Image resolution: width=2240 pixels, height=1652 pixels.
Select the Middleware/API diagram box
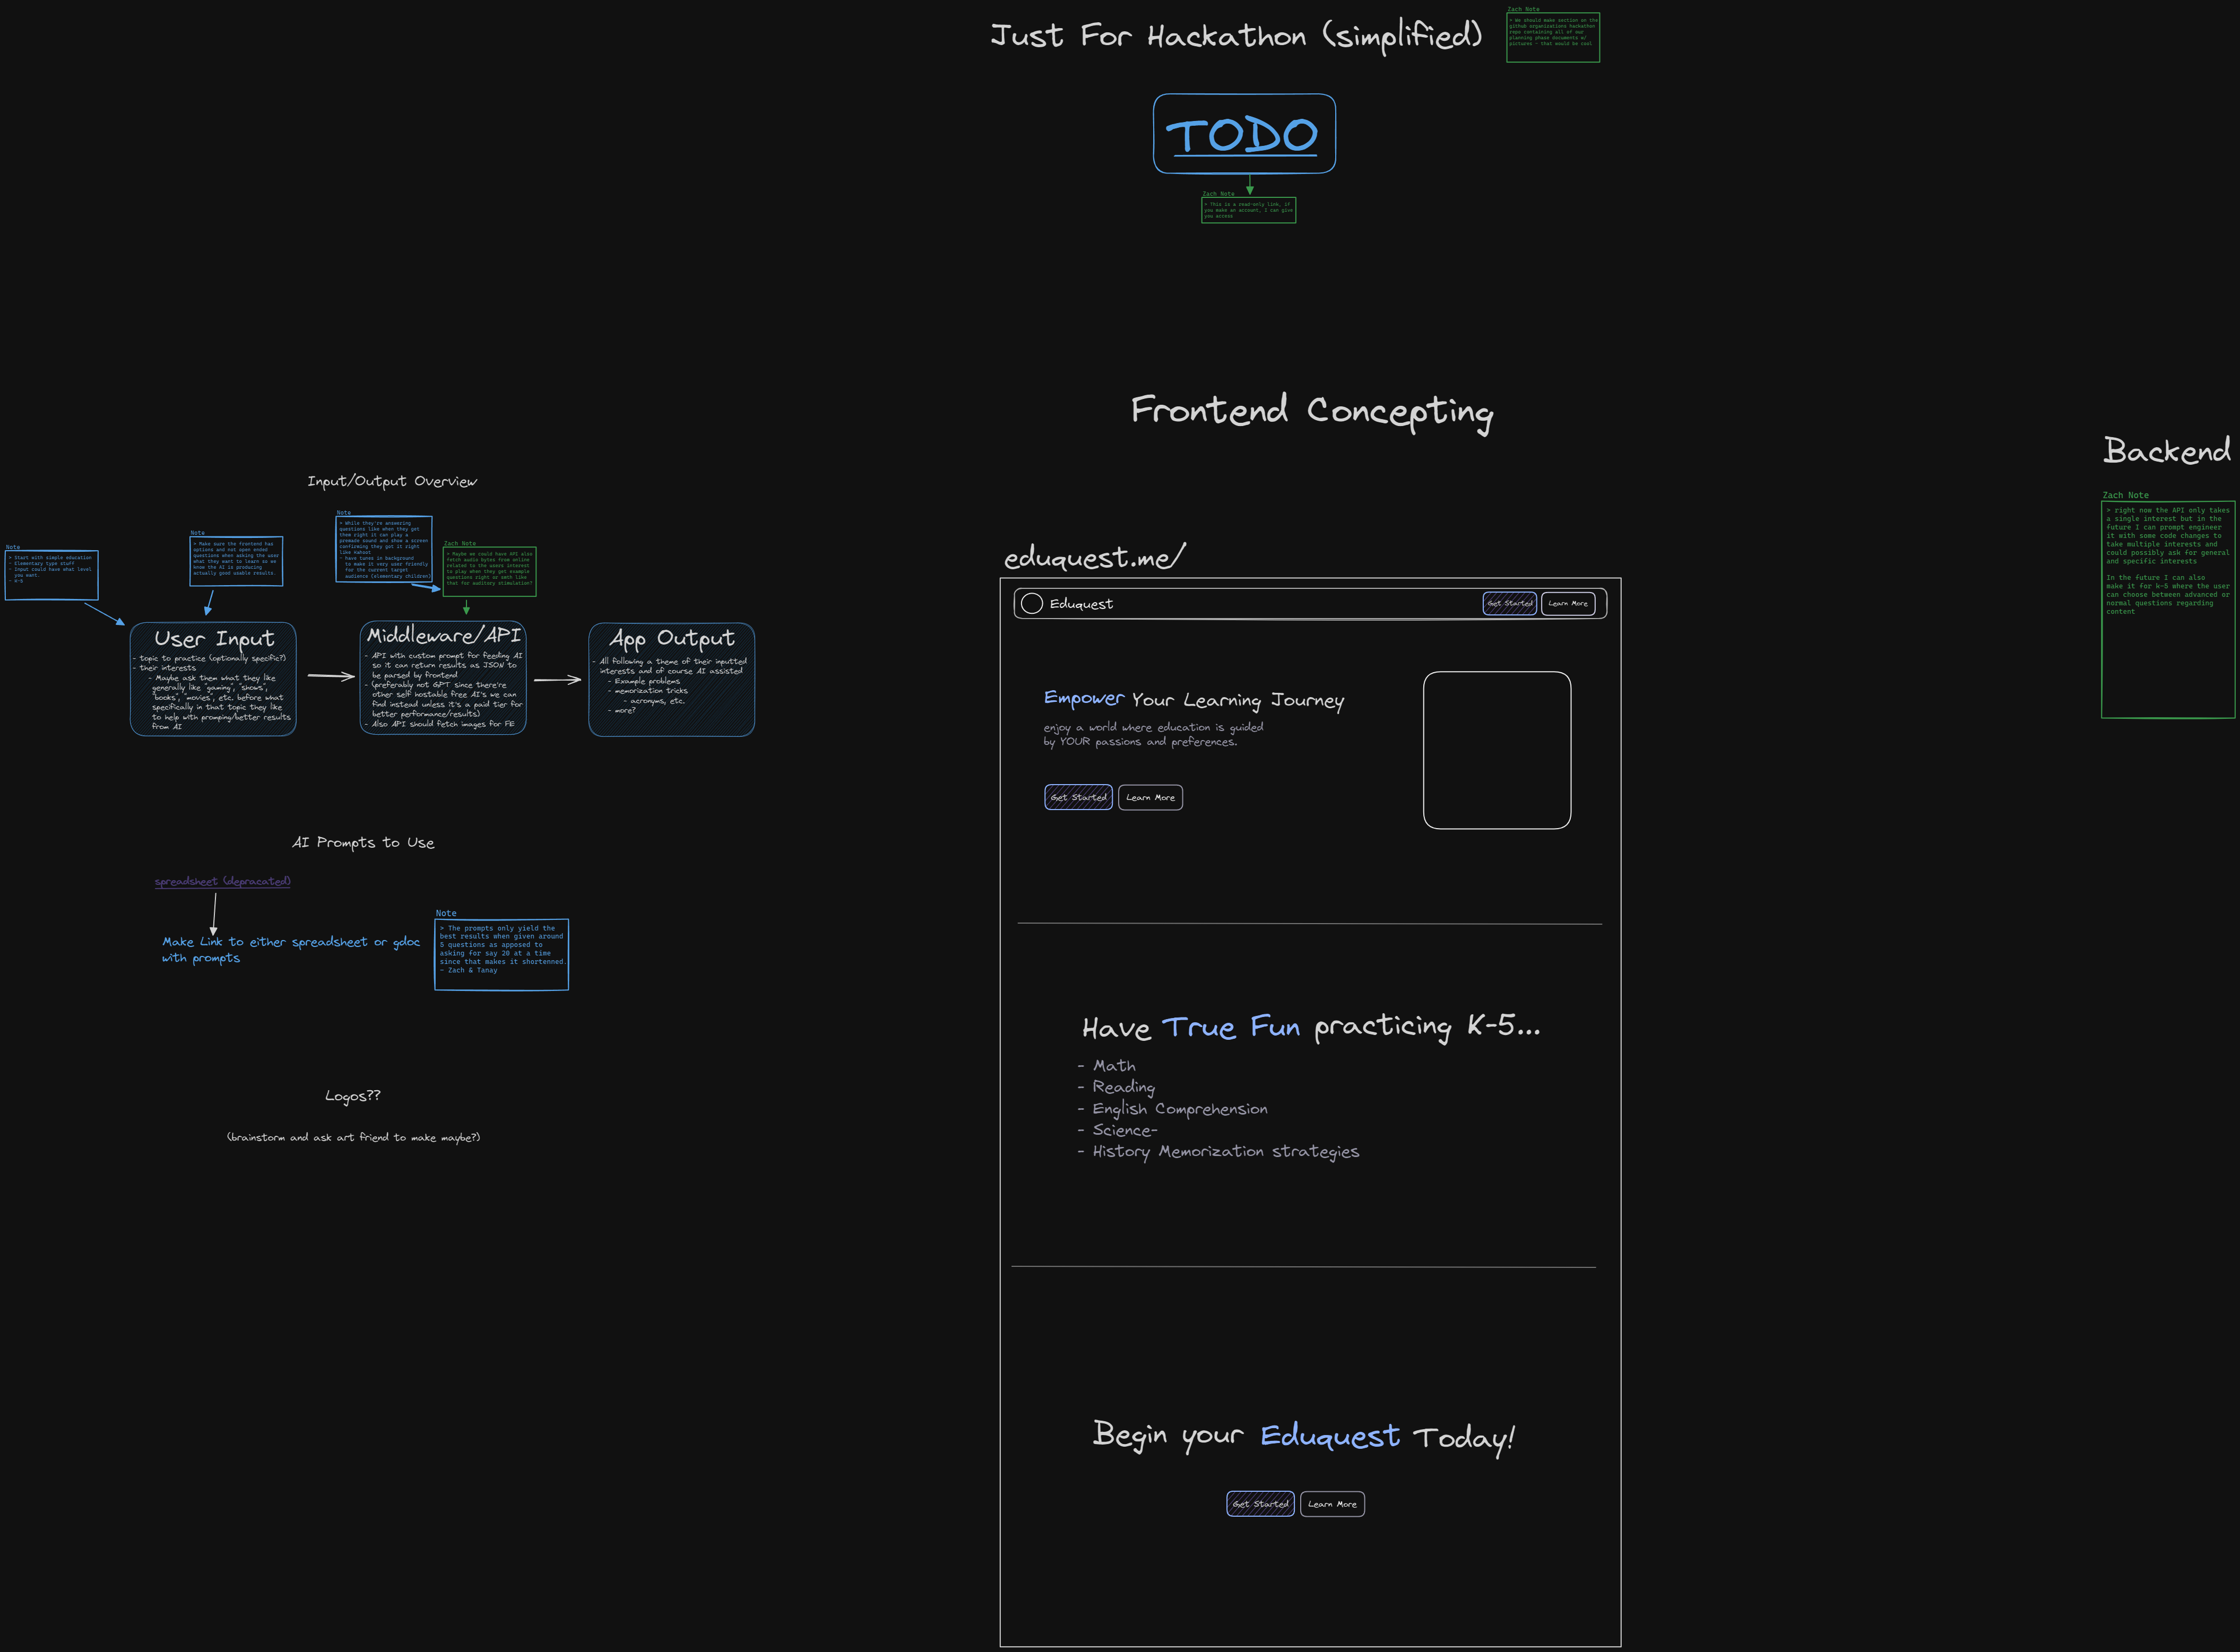(442, 678)
